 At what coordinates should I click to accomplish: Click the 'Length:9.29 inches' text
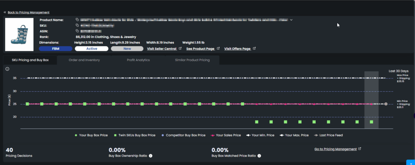[x=125, y=42]
